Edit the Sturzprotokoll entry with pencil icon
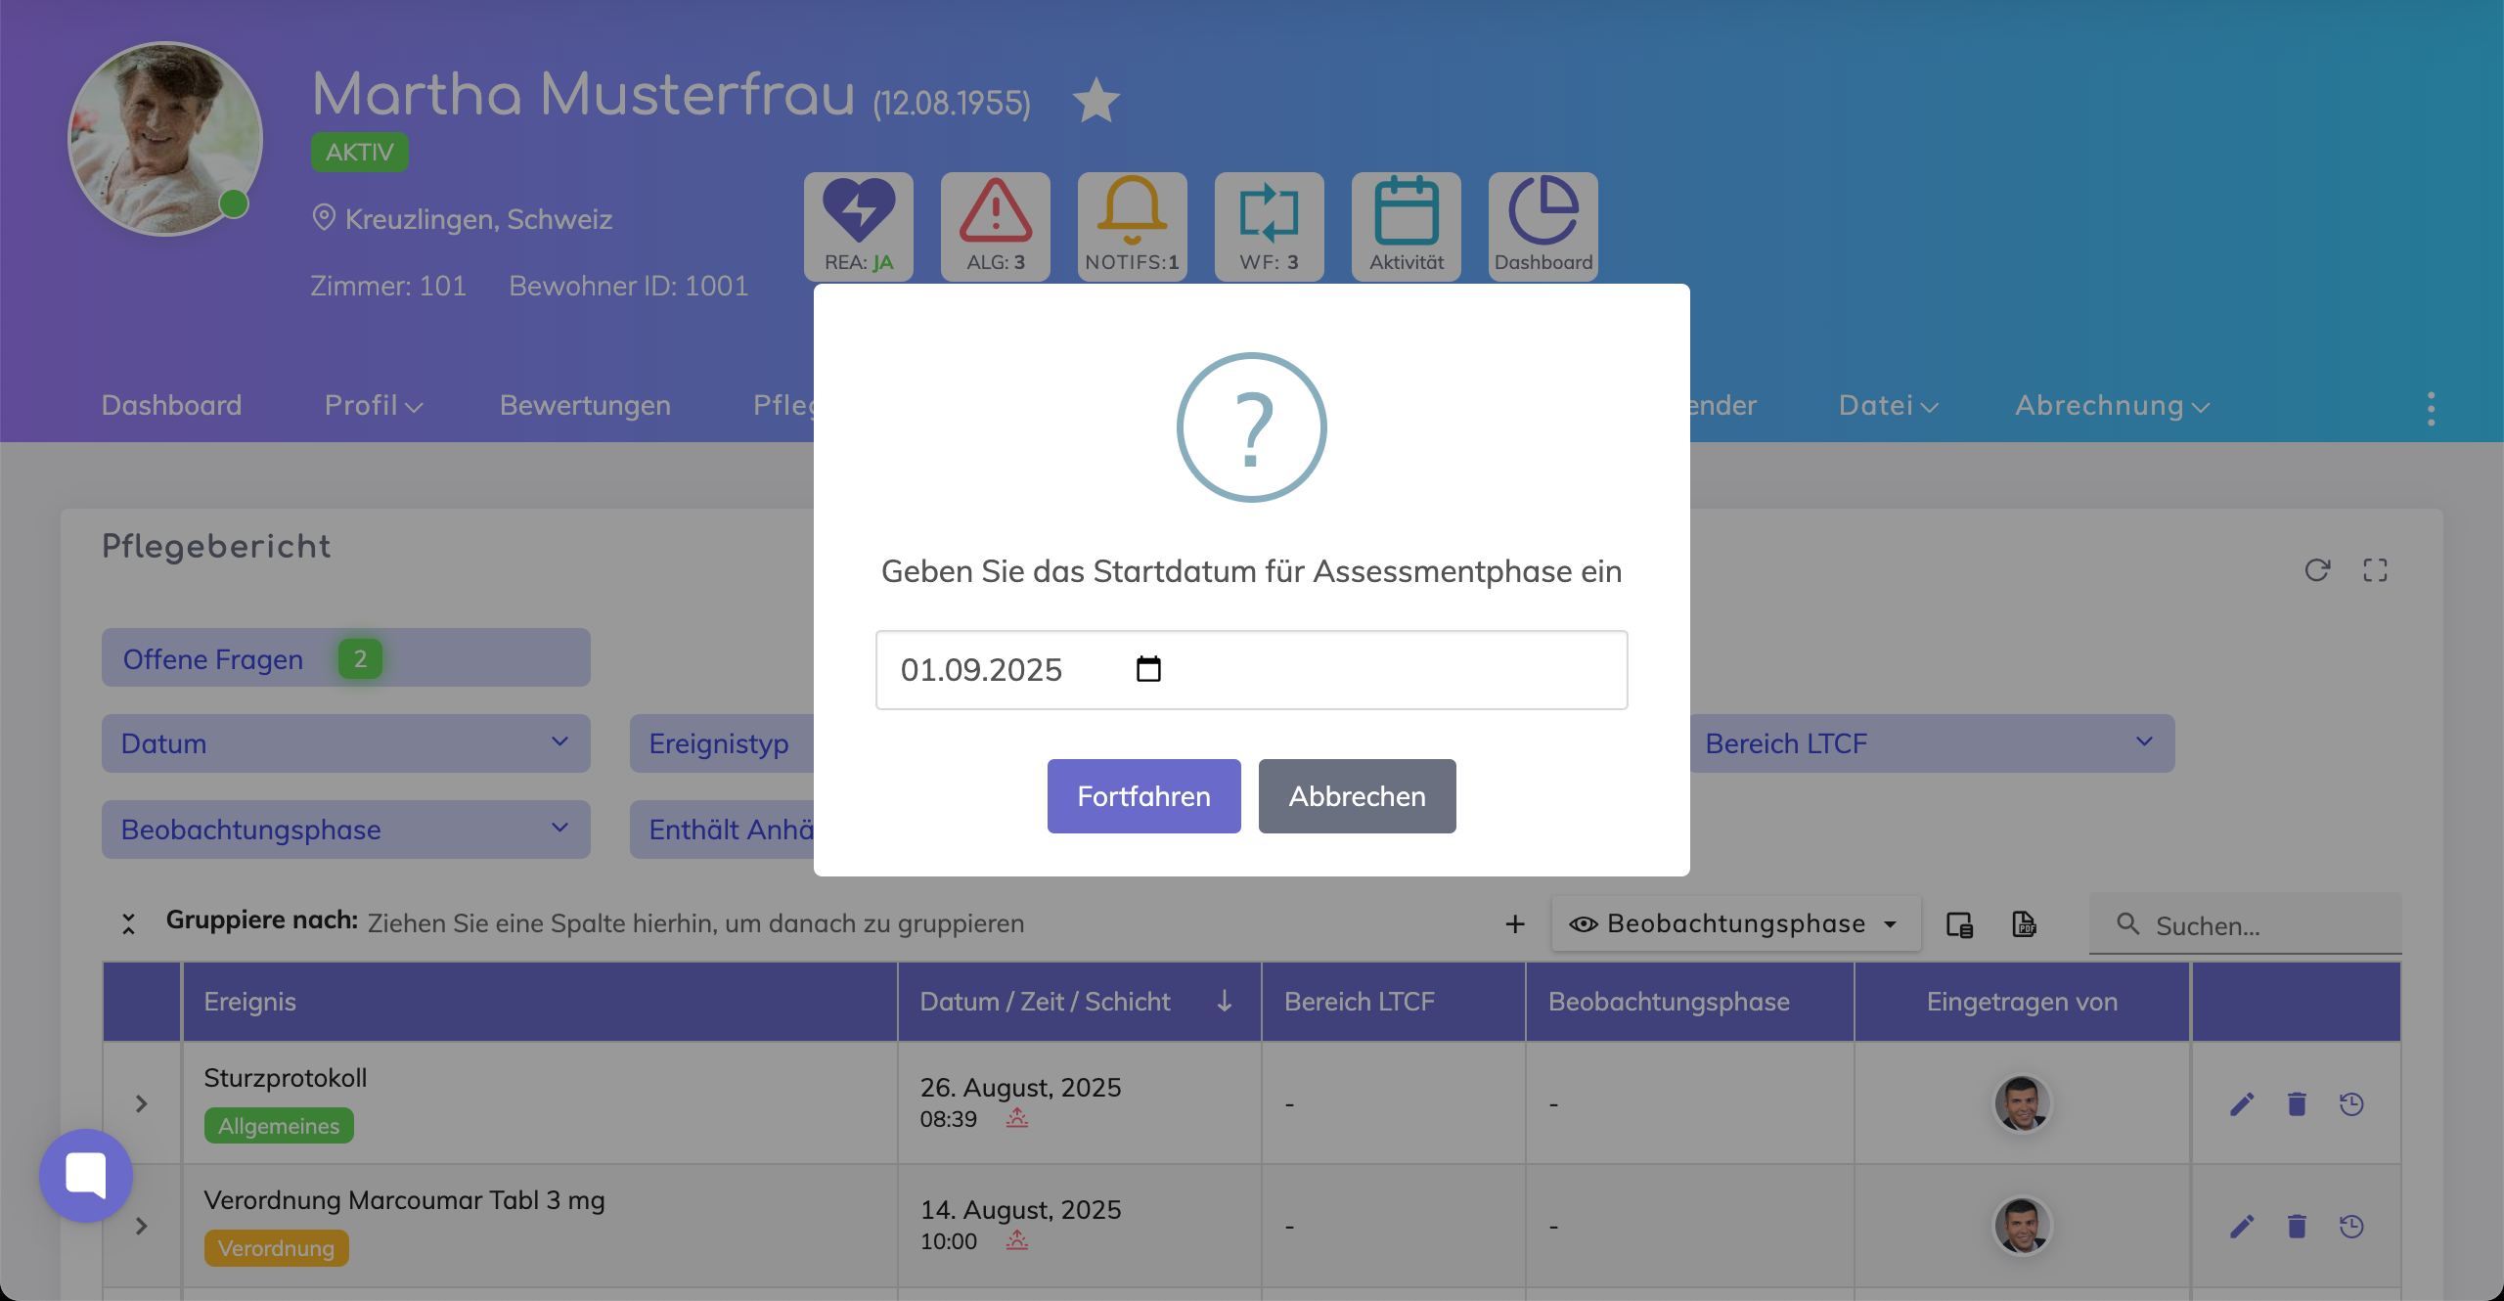This screenshot has height=1301, width=2504. pyautogui.click(x=2241, y=1104)
